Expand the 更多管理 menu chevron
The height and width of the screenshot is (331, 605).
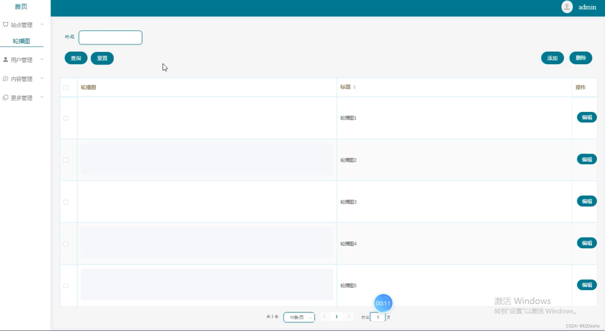(42, 97)
